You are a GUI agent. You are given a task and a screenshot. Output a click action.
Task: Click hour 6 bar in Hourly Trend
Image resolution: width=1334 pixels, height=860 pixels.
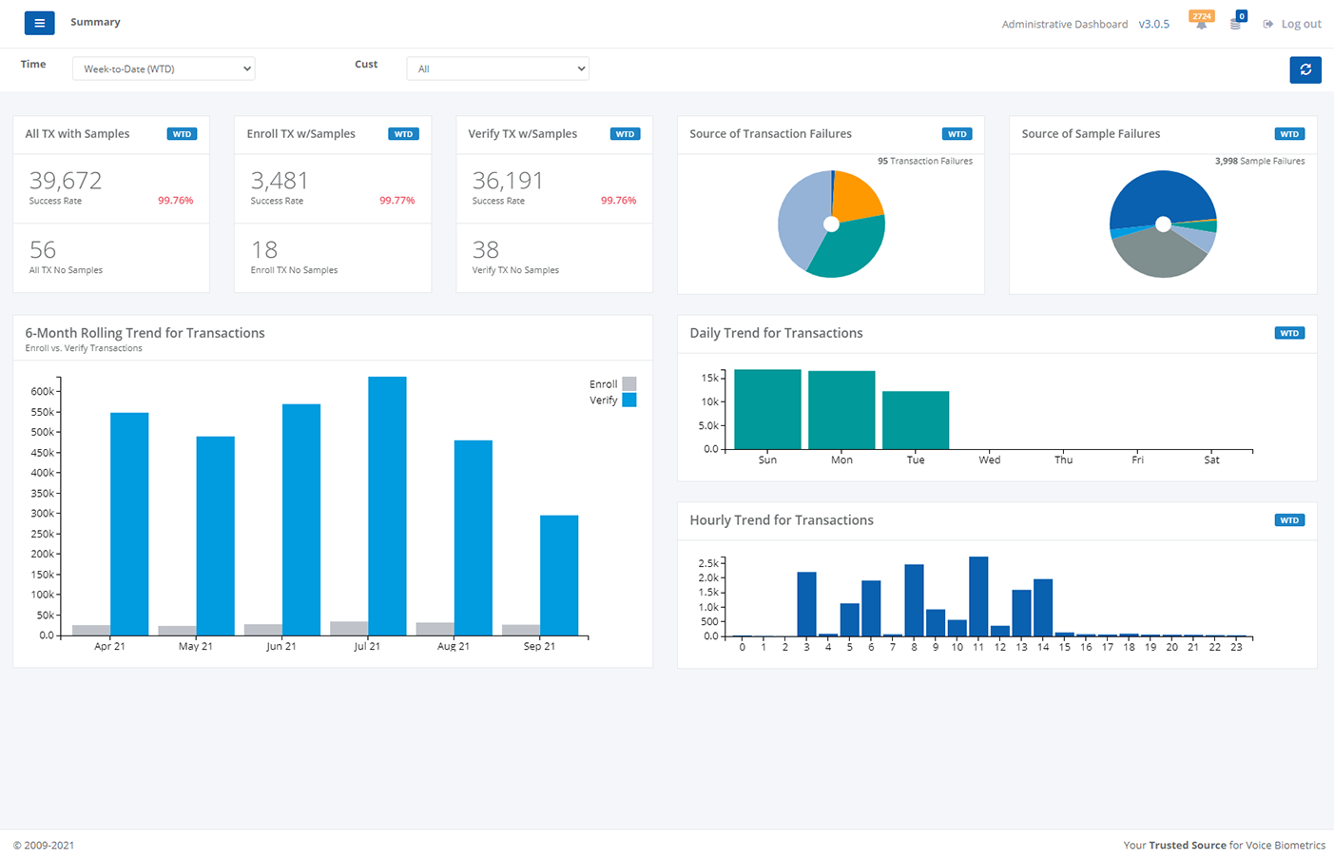(x=871, y=609)
